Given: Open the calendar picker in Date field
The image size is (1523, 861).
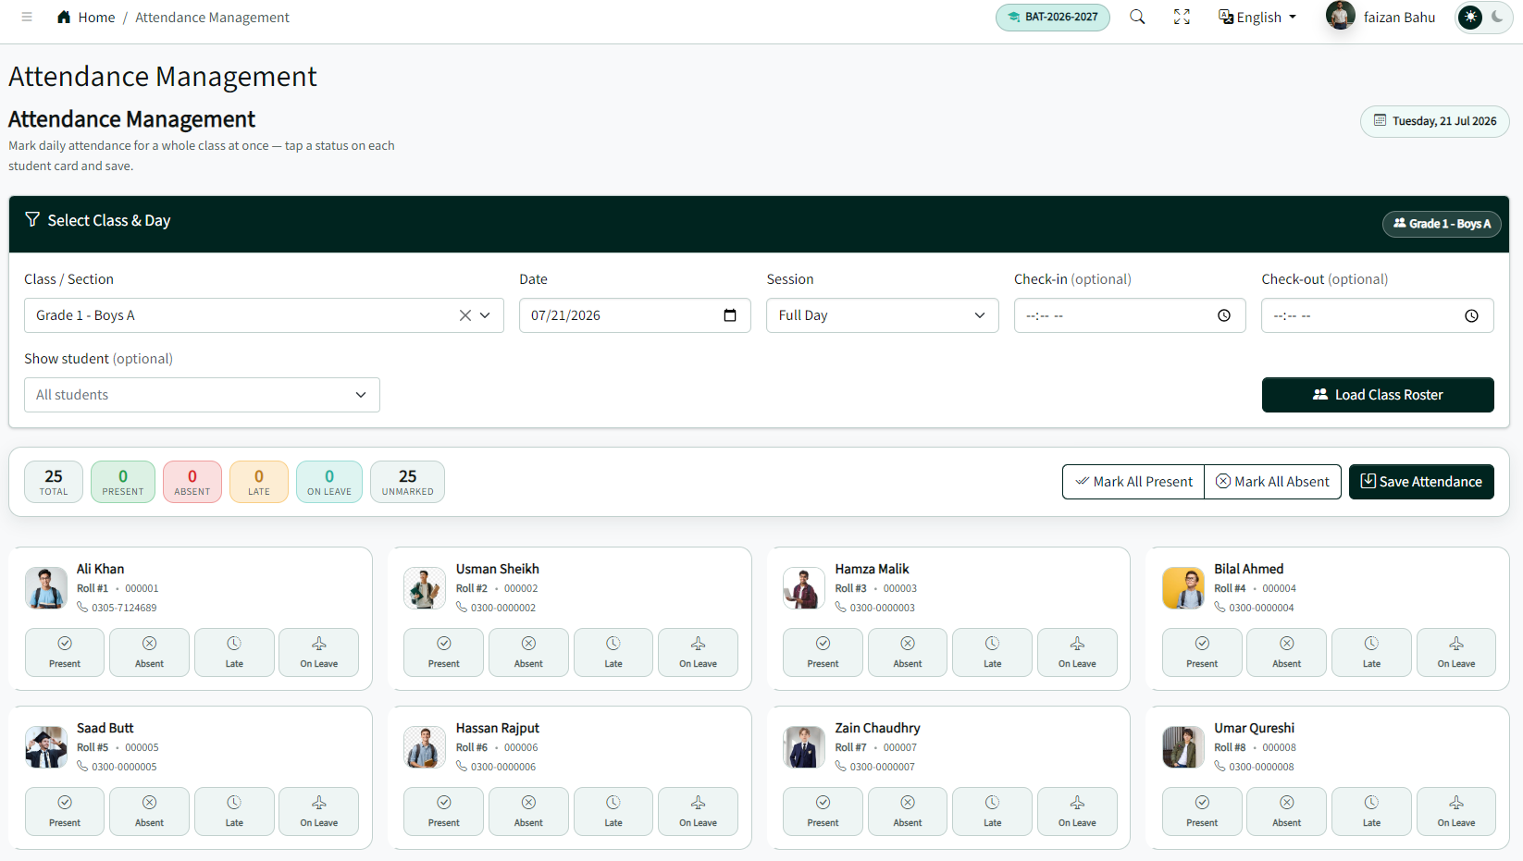Looking at the screenshot, I should click(730, 315).
